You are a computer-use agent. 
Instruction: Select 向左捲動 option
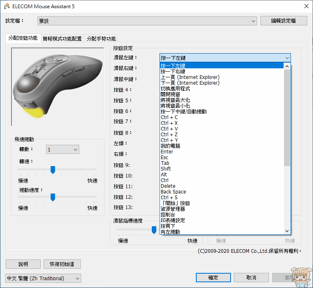(x=222, y=232)
